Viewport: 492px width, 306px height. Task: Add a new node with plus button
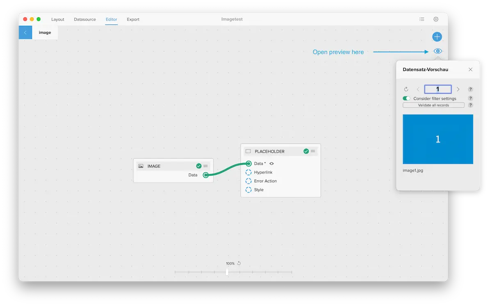437,37
